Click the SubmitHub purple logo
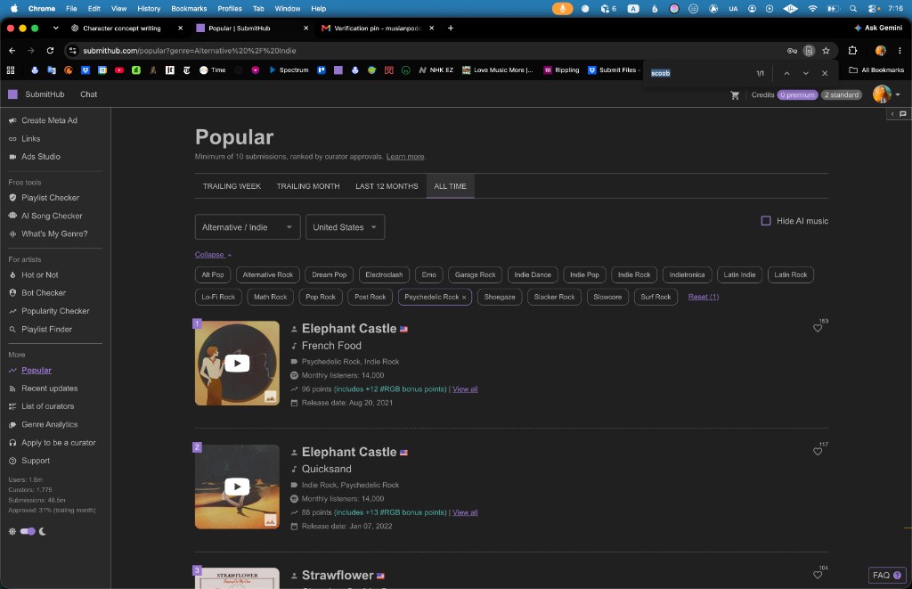Viewport: 912px width, 589px height. click(x=12, y=94)
